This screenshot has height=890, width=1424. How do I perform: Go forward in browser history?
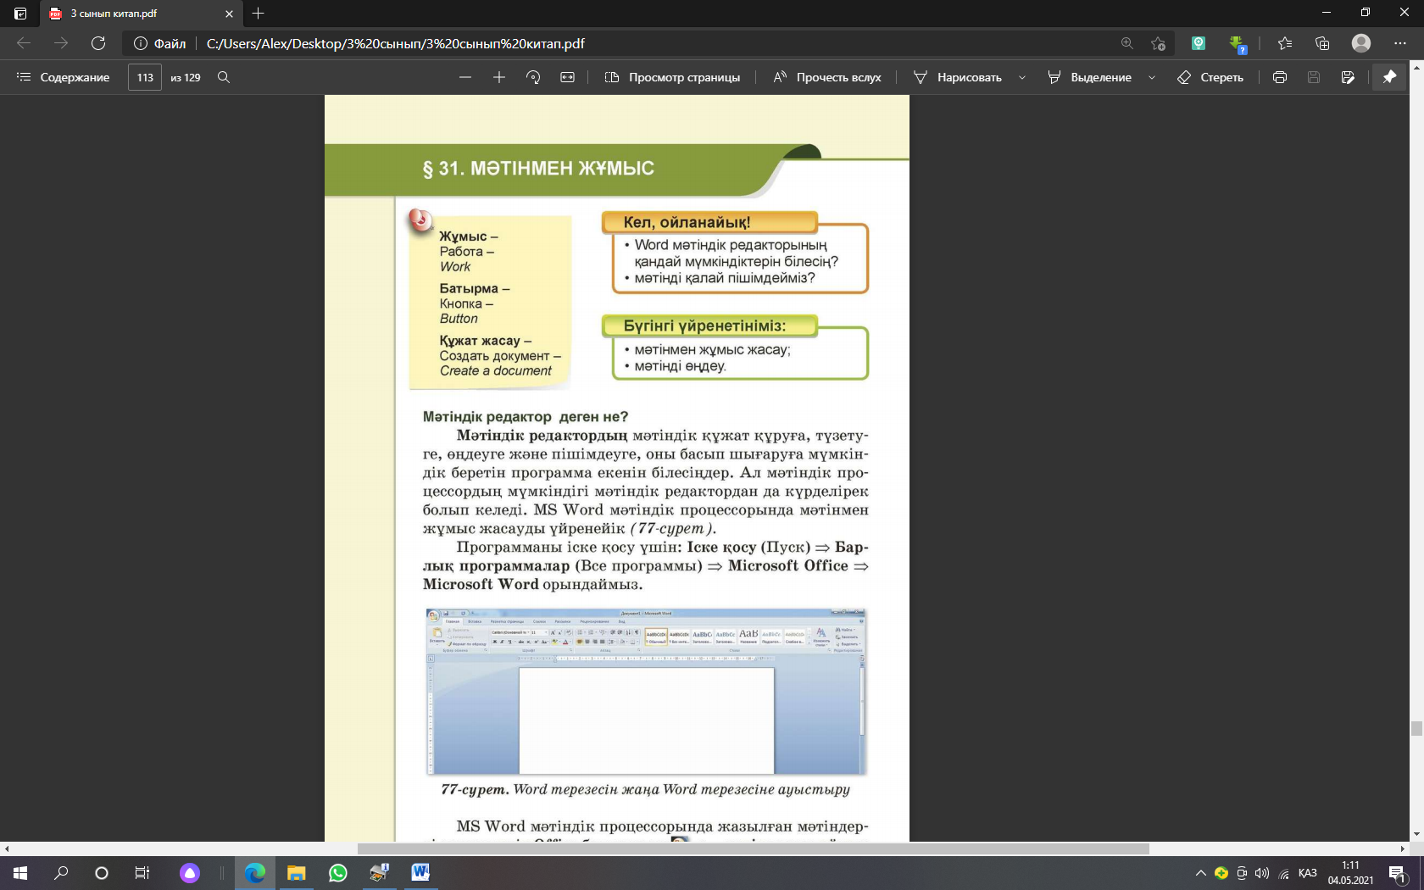pyautogui.click(x=61, y=43)
